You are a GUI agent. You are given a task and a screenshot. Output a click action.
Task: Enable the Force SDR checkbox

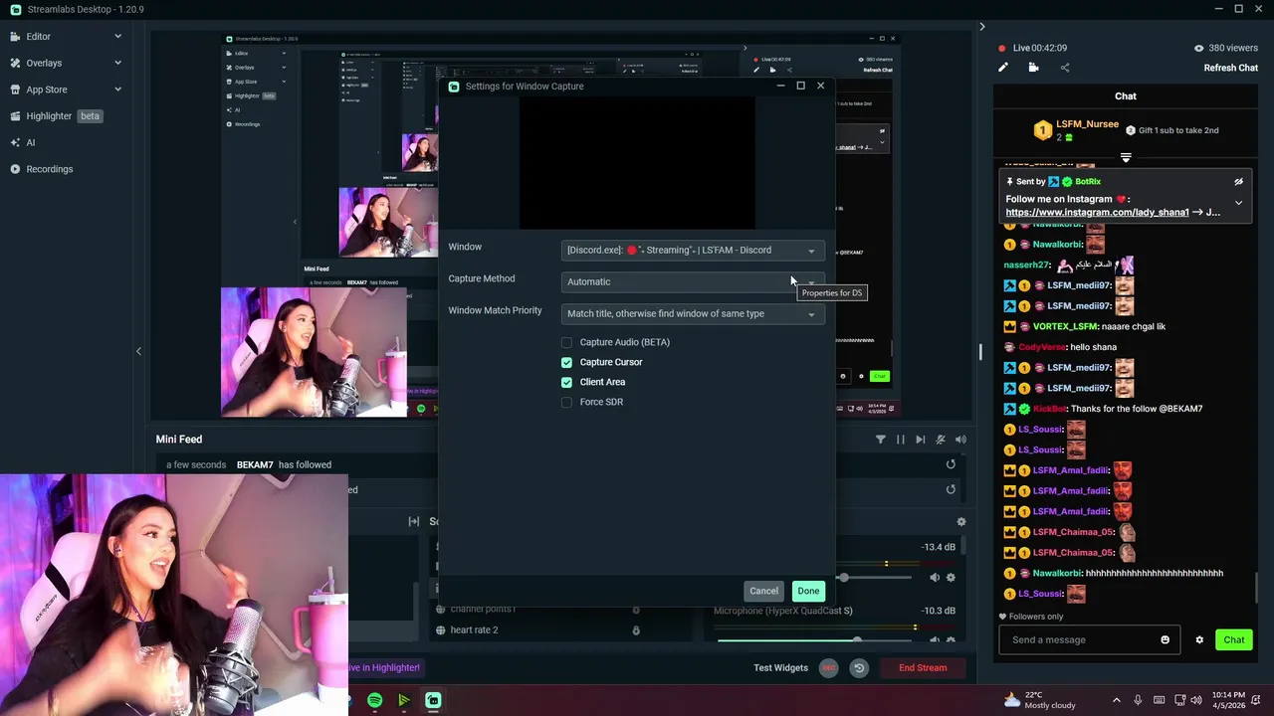point(566,402)
